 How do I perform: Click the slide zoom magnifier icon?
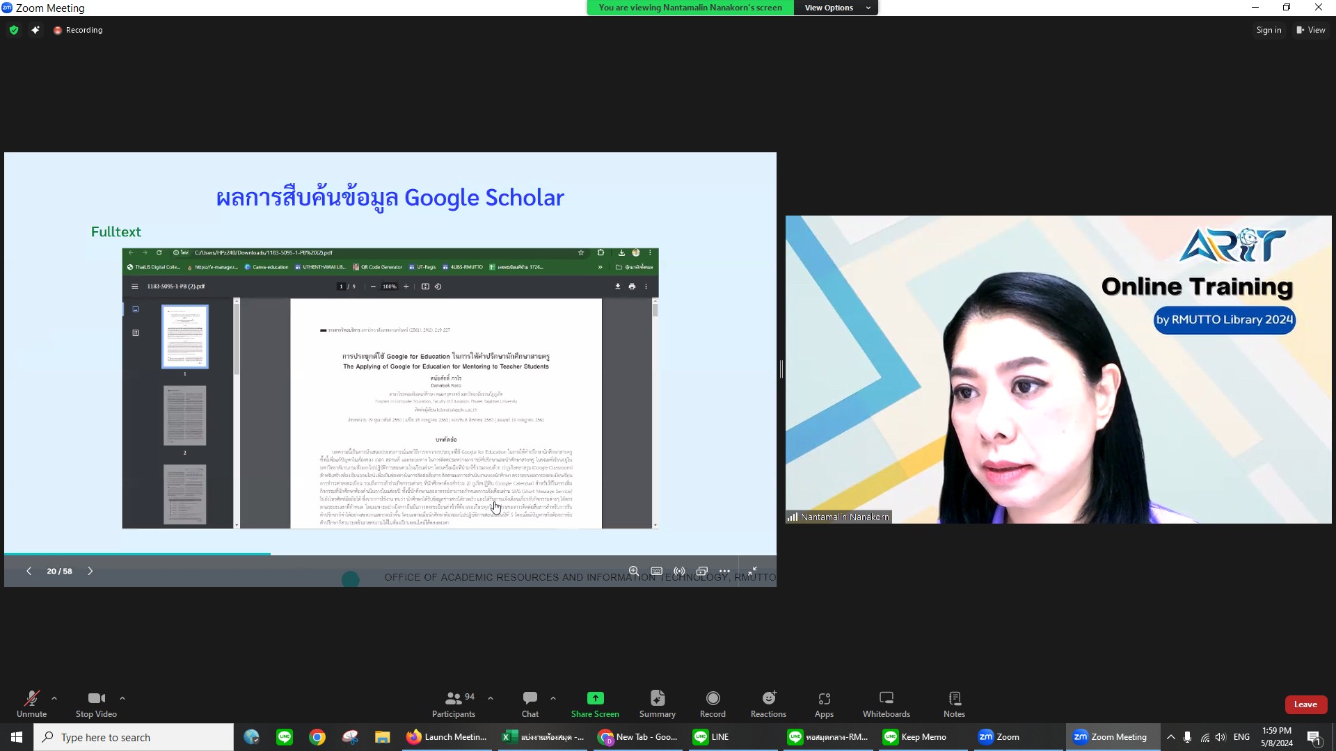pyautogui.click(x=633, y=571)
